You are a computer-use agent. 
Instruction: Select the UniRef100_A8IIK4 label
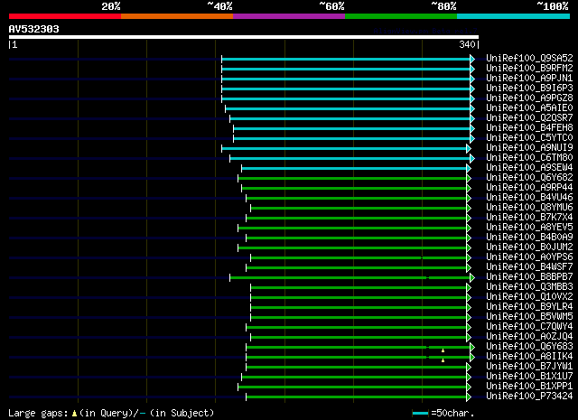529,357
